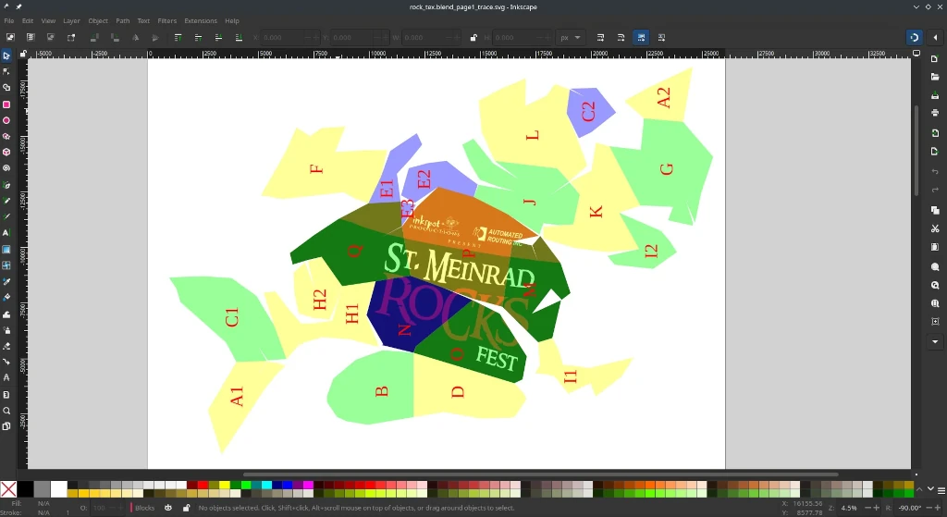Toggle width and height ratio lock
The image size is (947, 517).
tap(473, 37)
